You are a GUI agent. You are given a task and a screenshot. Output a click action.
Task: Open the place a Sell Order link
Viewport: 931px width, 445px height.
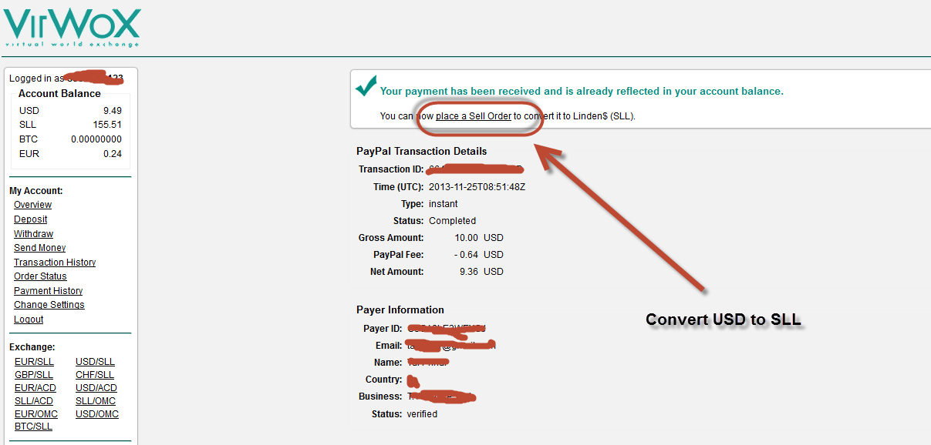474,116
